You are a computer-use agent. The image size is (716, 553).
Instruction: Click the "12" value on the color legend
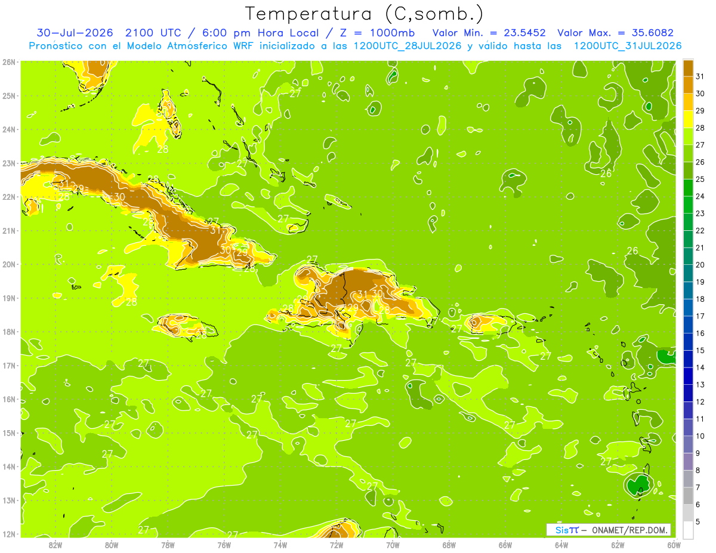(x=700, y=402)
